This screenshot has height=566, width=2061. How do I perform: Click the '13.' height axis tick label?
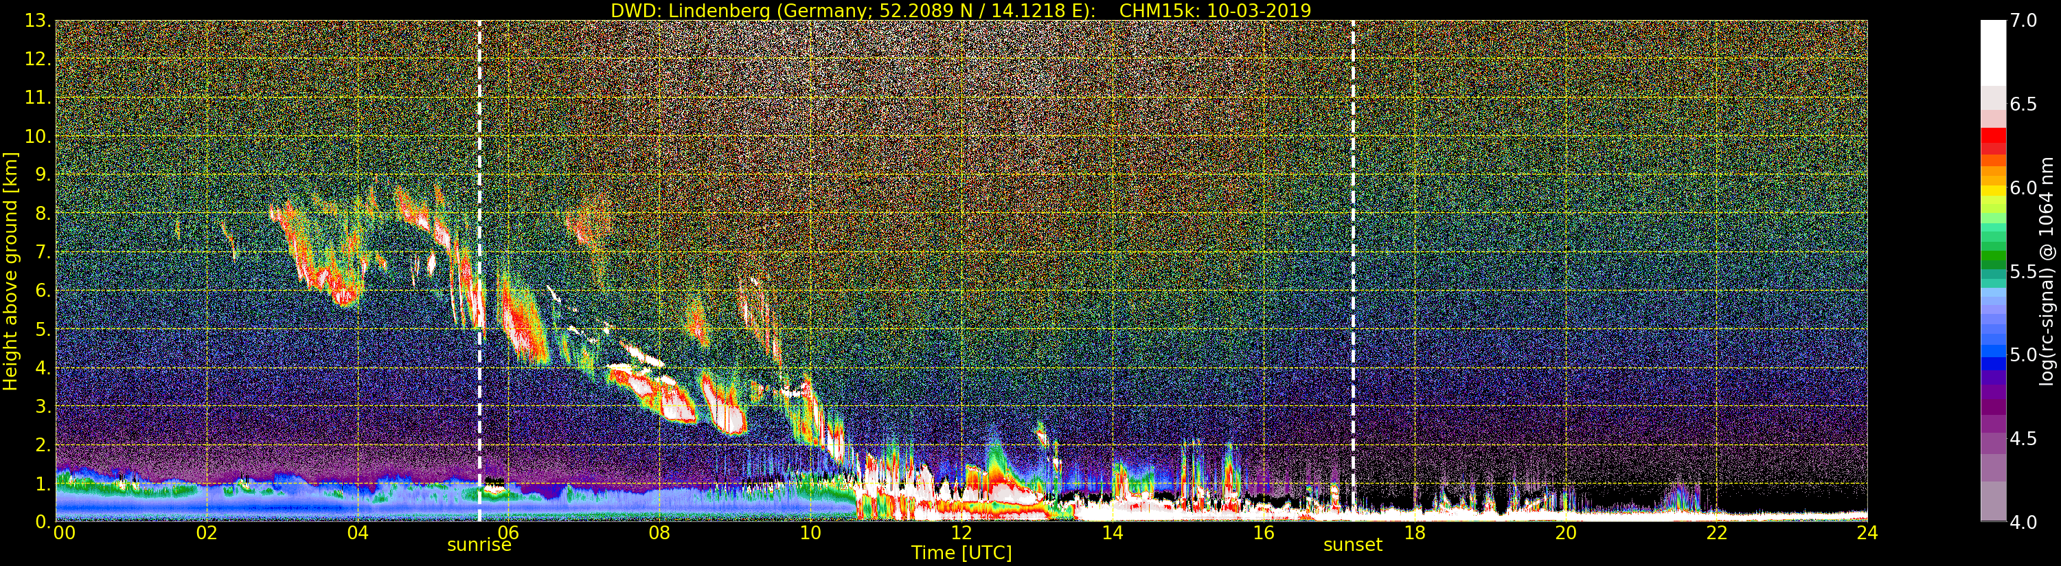pos(38,21)
